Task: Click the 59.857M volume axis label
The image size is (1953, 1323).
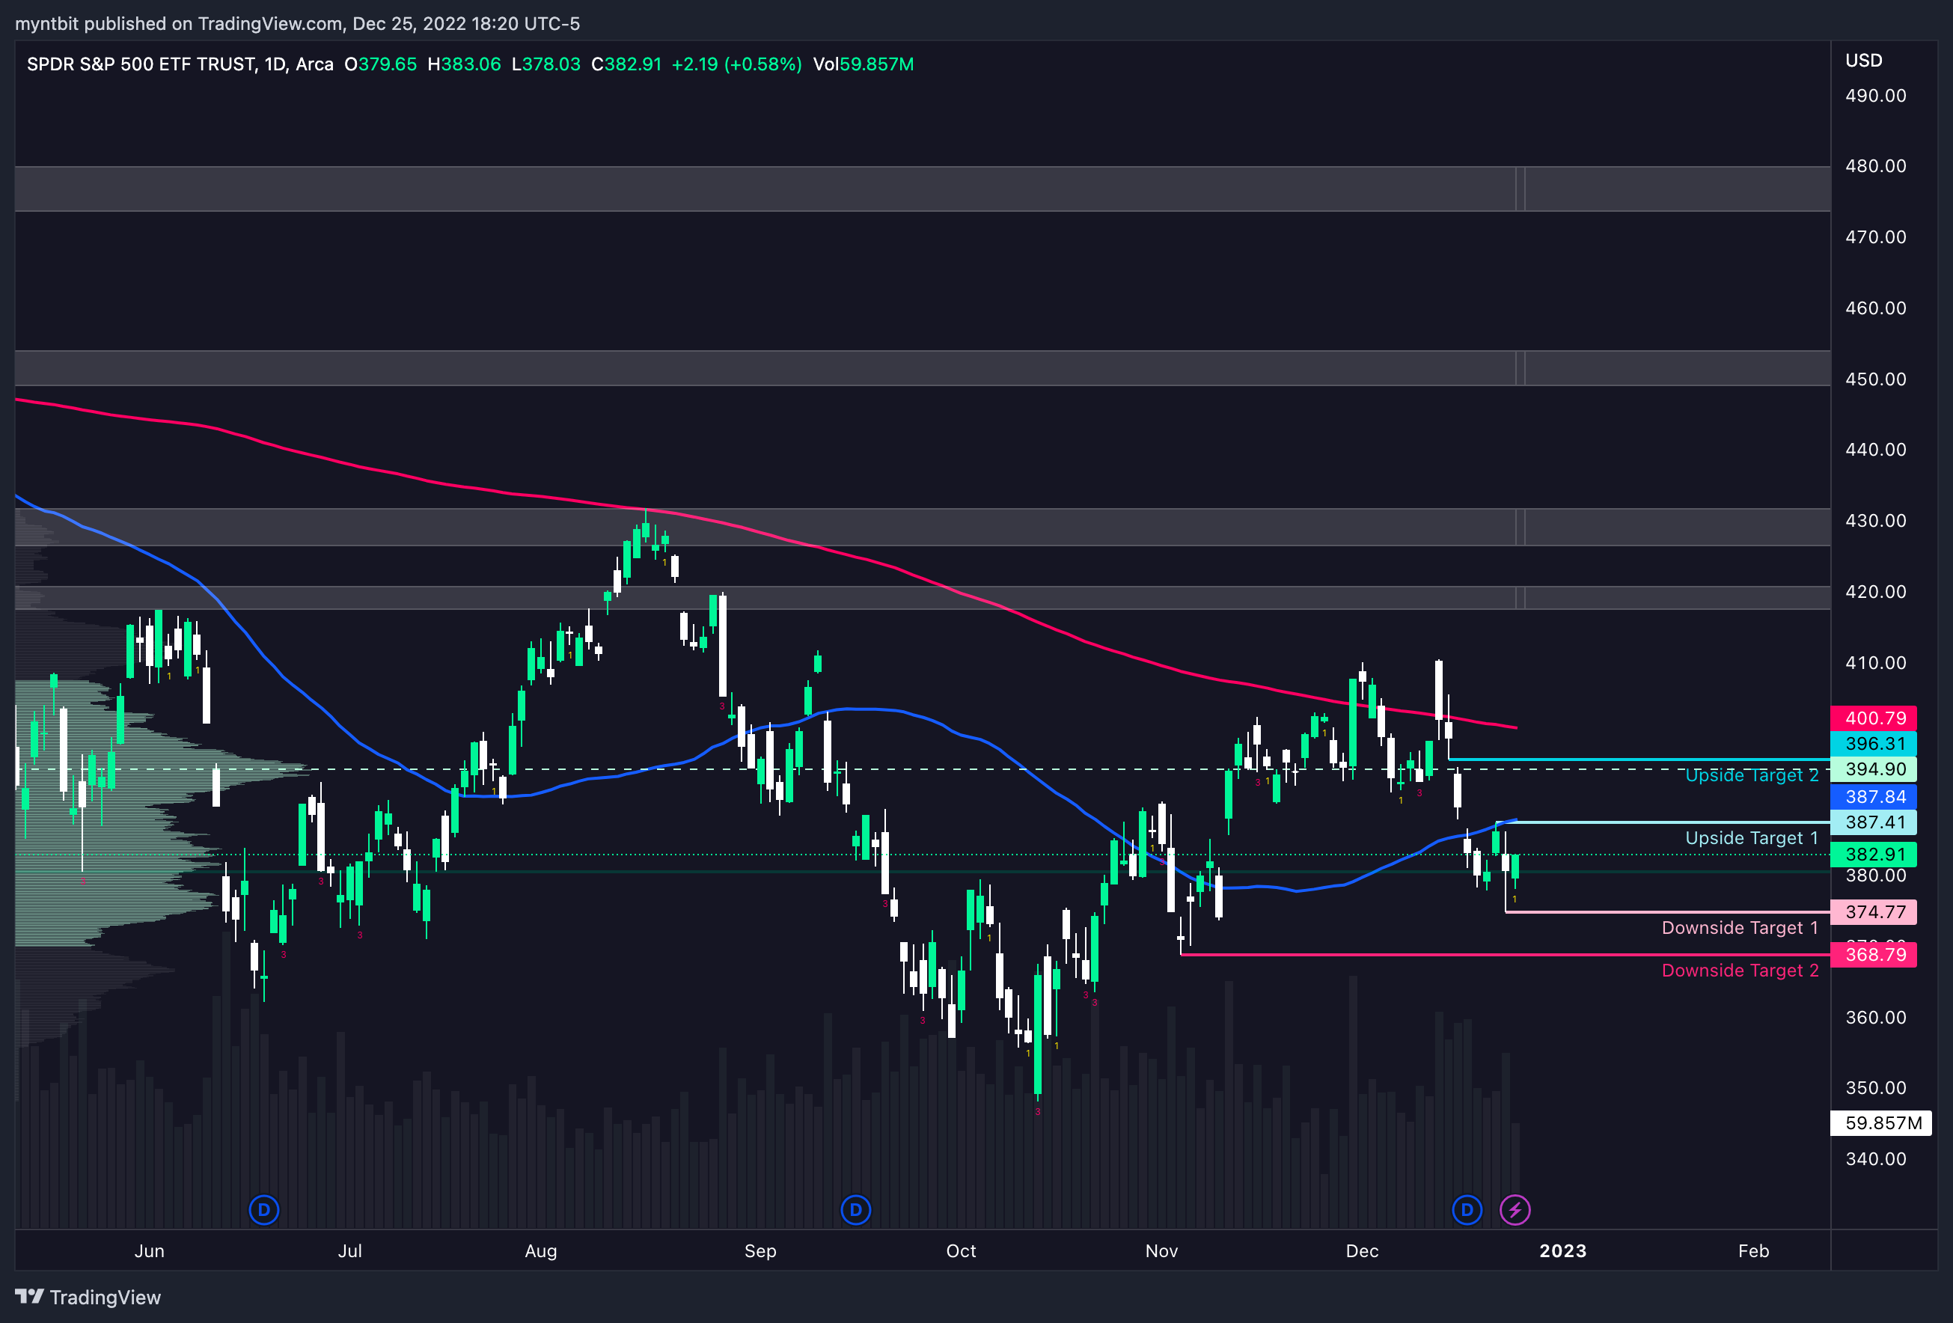Action: [1883, 1123]
